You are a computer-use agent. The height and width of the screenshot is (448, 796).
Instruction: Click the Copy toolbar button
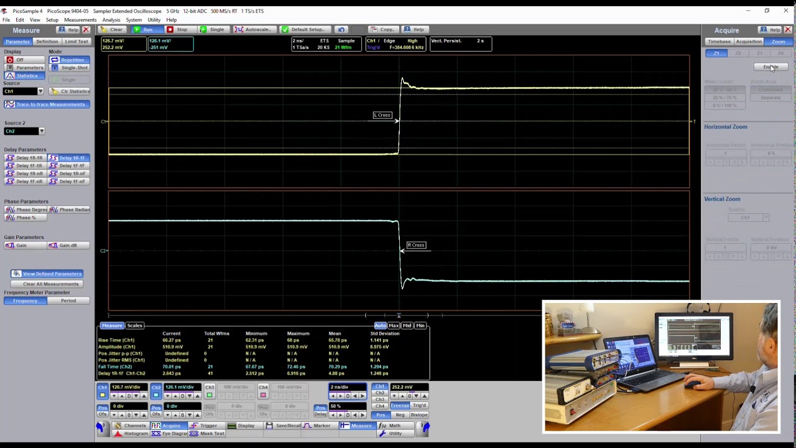click(382, 29)
